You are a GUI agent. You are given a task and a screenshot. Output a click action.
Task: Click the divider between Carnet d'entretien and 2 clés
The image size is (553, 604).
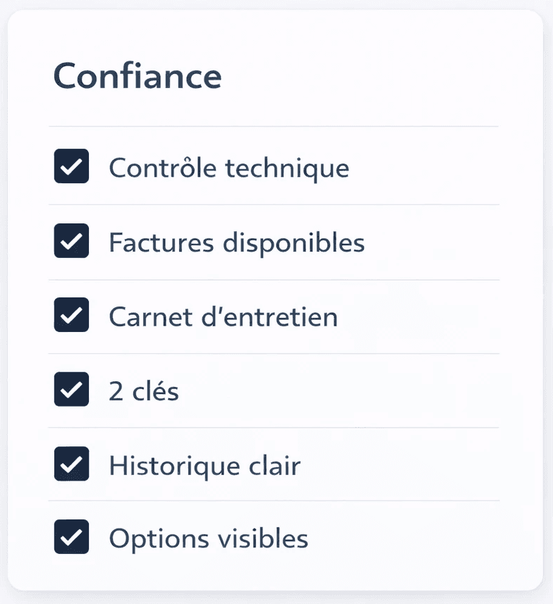point(274,353)
